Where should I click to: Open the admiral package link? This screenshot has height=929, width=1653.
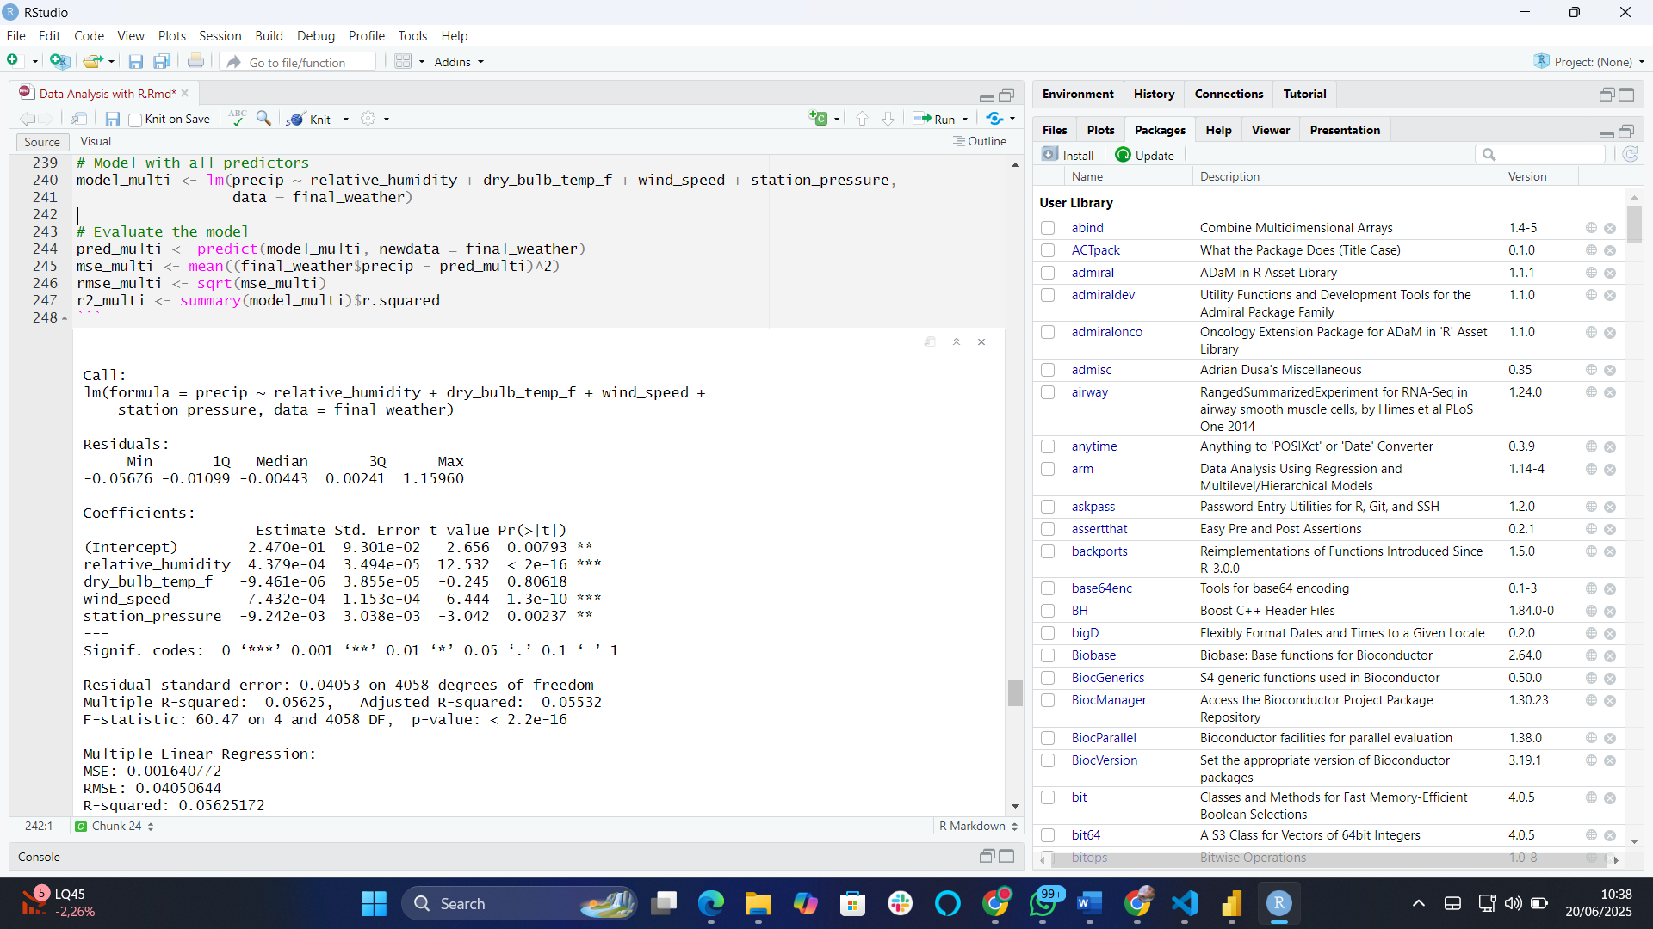(1093, 273)
